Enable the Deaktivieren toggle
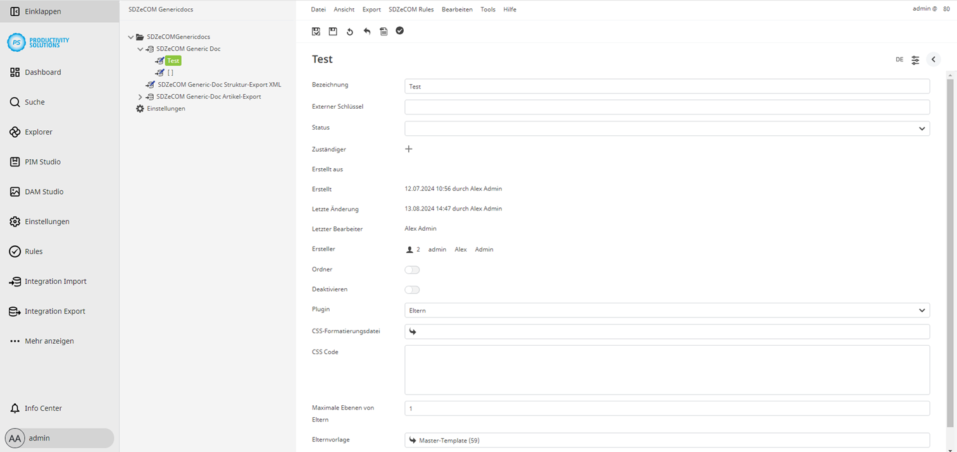 pos(412,290)
